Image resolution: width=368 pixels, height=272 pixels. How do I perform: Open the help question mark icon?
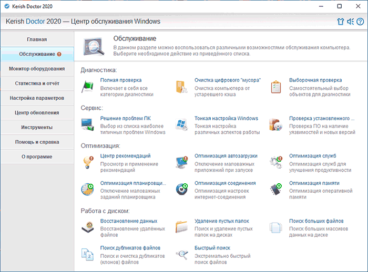point(360,22)
